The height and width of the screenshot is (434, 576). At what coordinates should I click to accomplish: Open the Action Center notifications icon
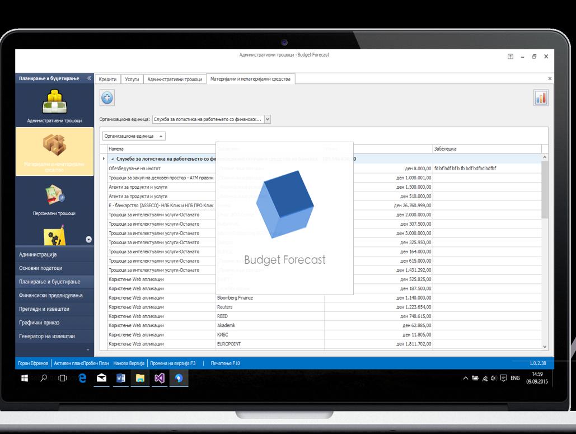point(504,378)
